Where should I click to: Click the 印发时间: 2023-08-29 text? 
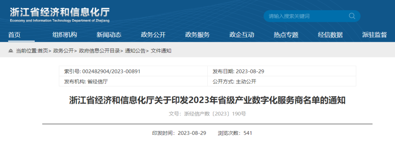[179, 133]
